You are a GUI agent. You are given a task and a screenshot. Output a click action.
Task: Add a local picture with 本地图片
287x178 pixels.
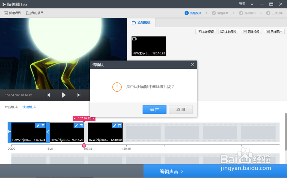tap(229, 32)
